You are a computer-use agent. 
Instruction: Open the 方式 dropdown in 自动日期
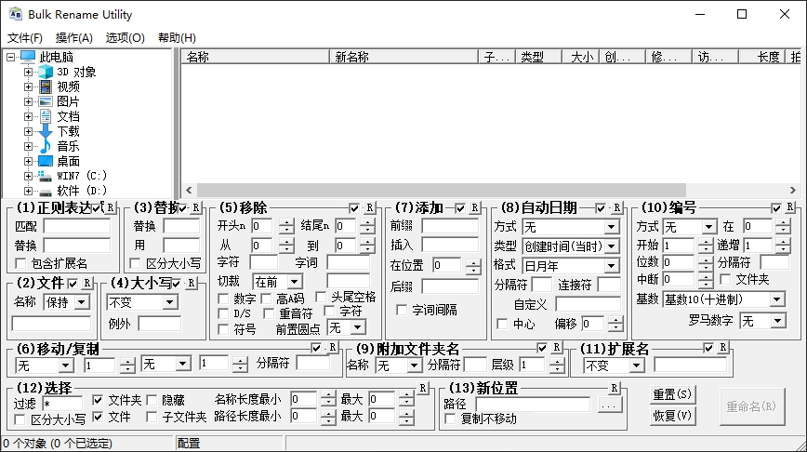point(612,227)
